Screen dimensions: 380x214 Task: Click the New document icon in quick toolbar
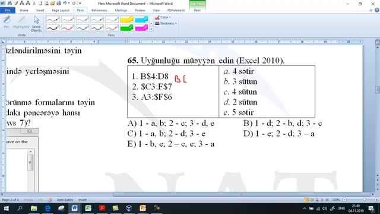[40, 3]
